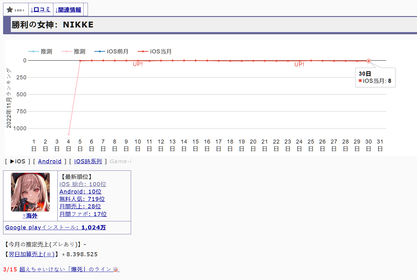Click the 15日 label on the X axis
Viewport: 417px width, 280px height.
196,145
